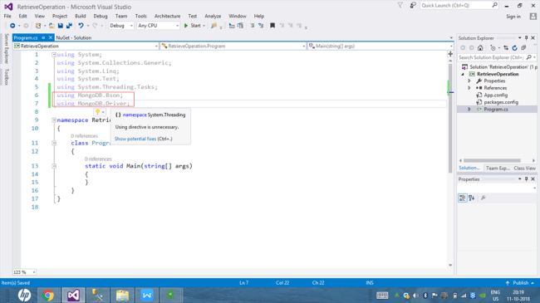Toggle the split editor handle above scrollbar
Image resolution: width=540 pixels, height=303 pixels.
pyautogui.click(x=450, y=54)
